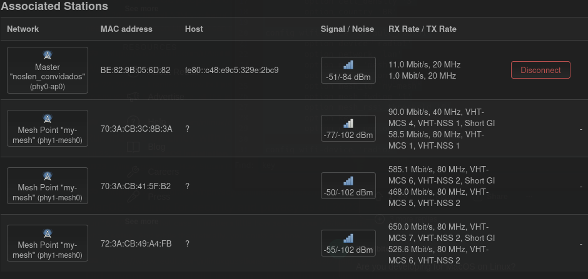Click antenna icon of 72:3A:CB:49:A4:FB mesh
The image size is (588, 279).
[48, 233]
